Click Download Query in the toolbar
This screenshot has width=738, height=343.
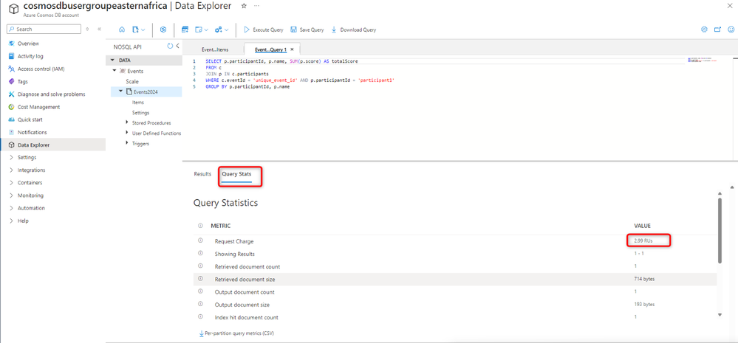click(x=353, y=30)
